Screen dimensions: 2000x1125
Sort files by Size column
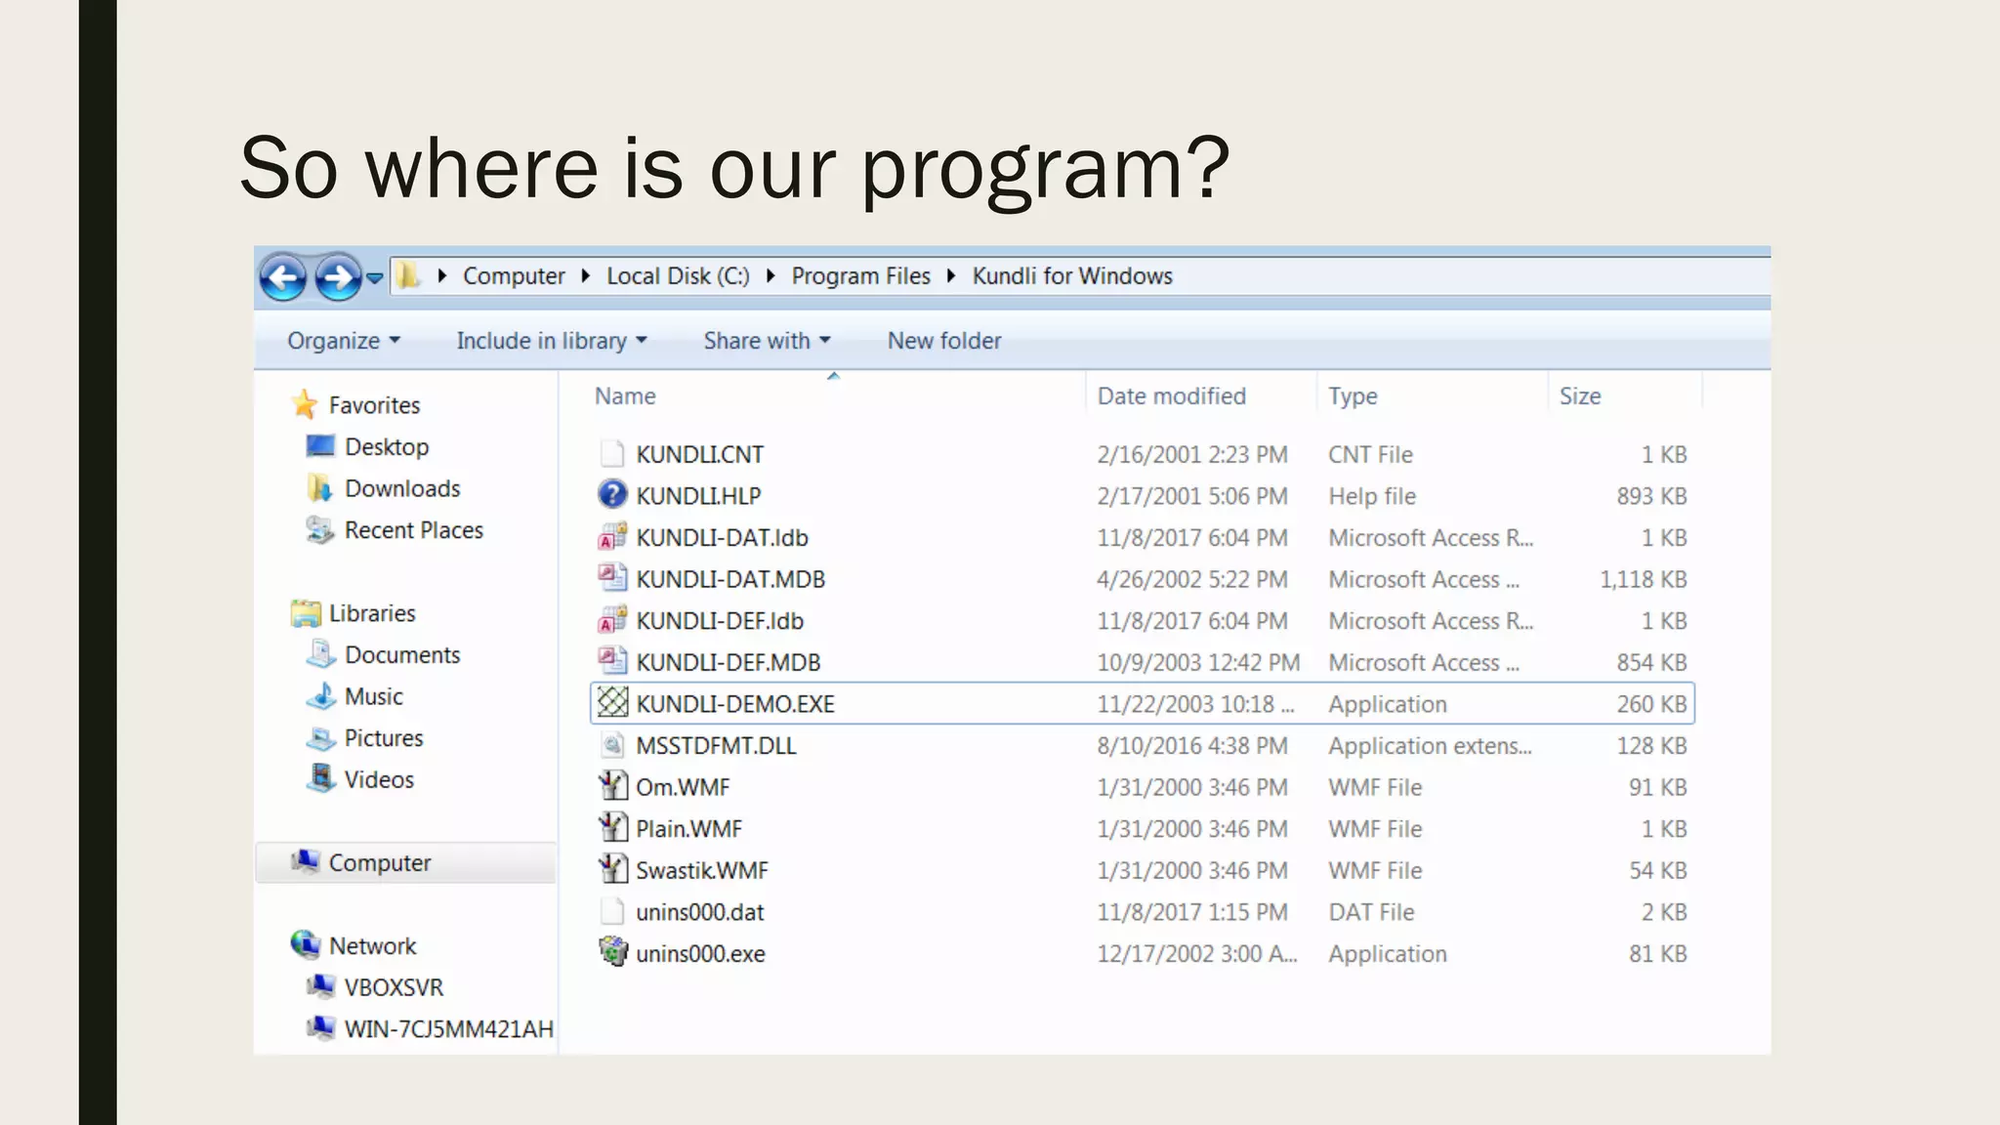1579,396
